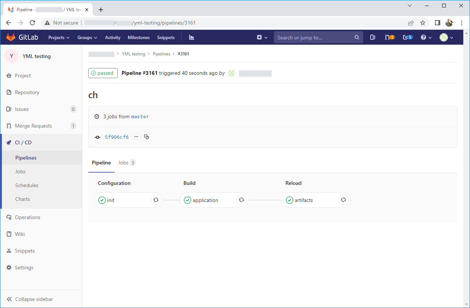This screenshot has height=308, width=470.
Task: Retry the application build job
Action: (242, 200)
